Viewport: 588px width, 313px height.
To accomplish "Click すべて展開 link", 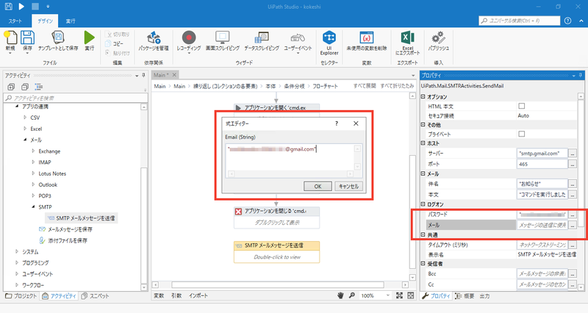I will [365, 86].
